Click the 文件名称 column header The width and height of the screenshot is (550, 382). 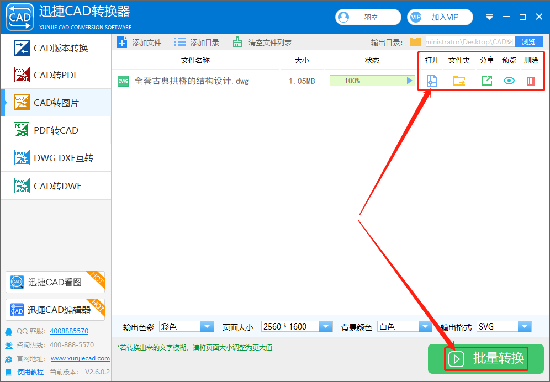(195, 60)
